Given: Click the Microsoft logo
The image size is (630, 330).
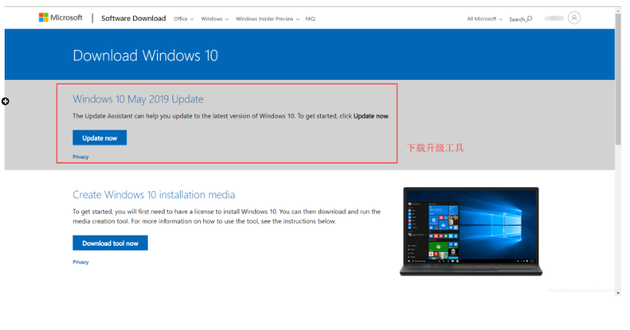Looking at the screenshot, I should 60,18.
